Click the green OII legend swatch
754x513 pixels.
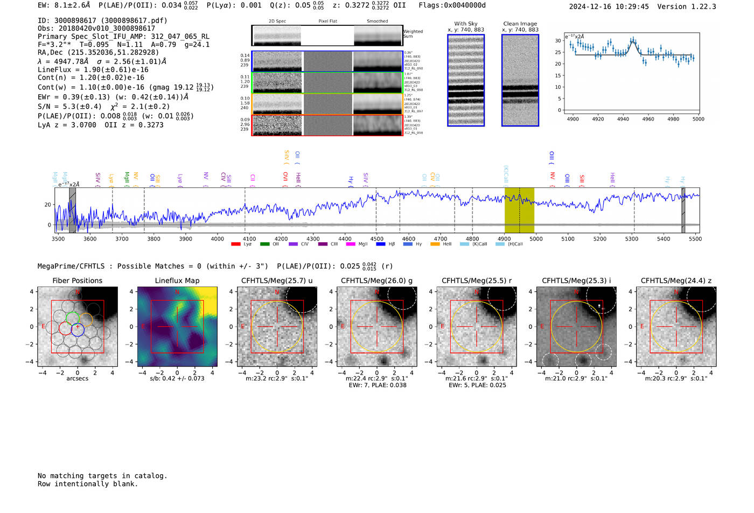pos(264,244)
